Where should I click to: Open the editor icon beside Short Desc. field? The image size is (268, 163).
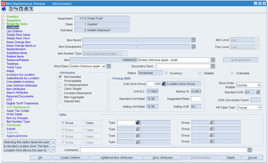tap(109, 66)
